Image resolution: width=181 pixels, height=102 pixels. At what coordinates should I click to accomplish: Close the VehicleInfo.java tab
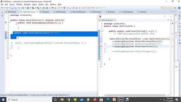click(115, 20)
